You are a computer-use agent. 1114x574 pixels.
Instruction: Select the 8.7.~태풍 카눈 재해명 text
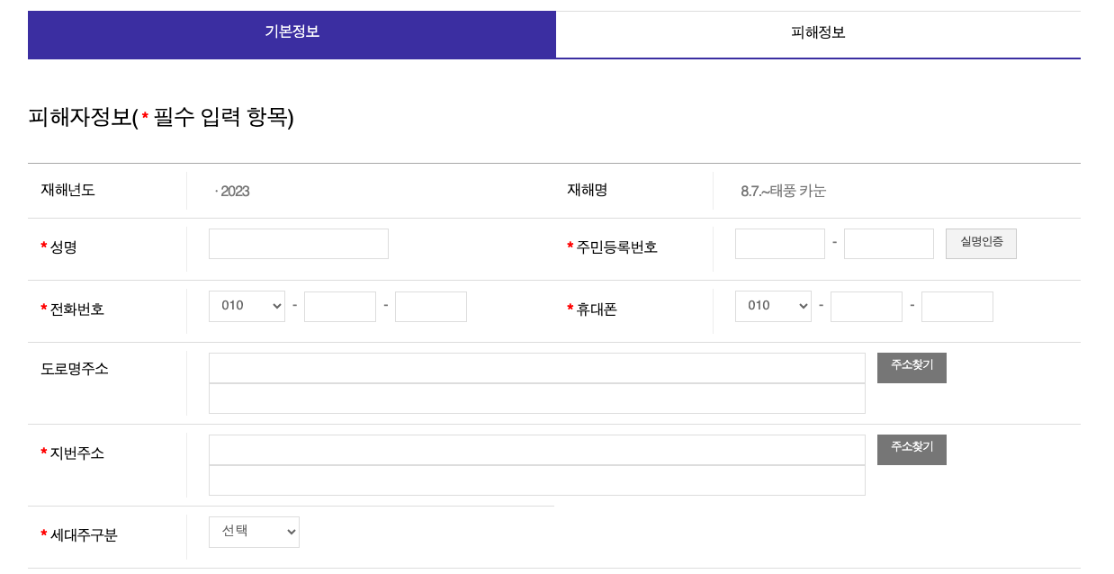coord(783,191)
